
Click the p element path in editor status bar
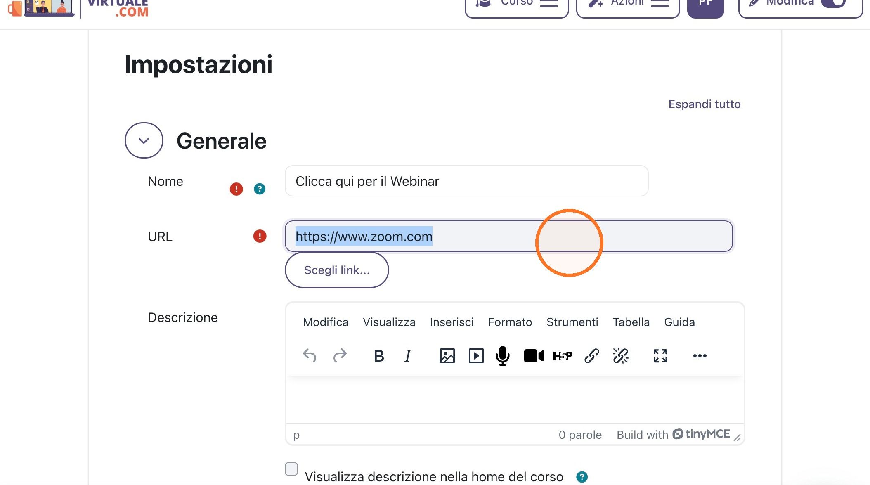[x=296, y=435]
